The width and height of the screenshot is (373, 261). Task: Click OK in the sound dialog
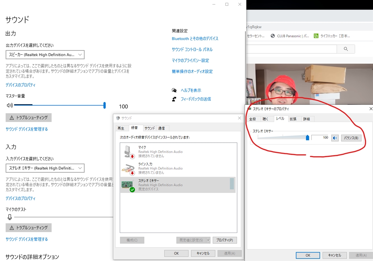(176, 253)
